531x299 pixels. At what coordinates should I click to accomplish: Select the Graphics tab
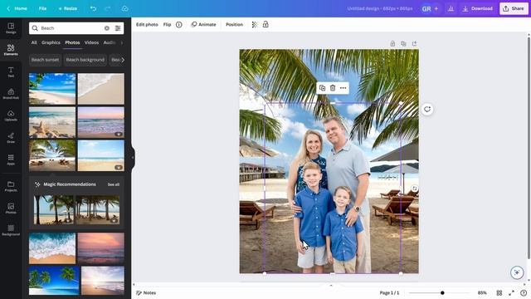click(51, 42)
